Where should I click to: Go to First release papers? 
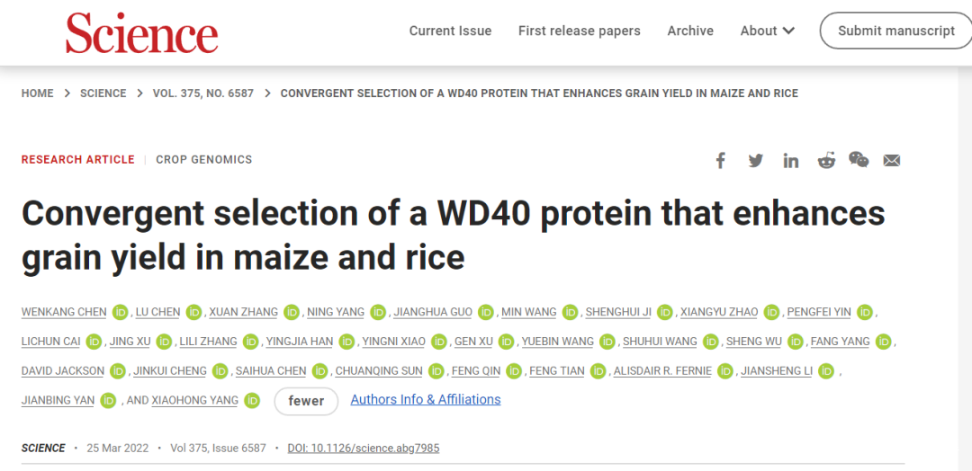point(580,31)
